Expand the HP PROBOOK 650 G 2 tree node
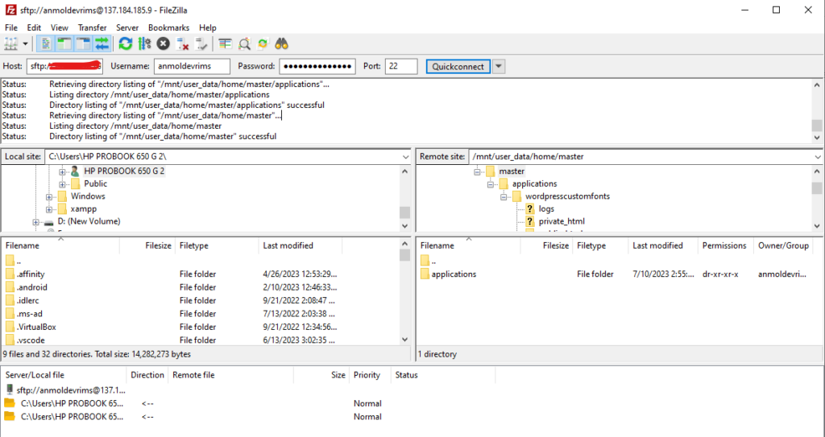The height and width of the screenshot is (437, 825). (62, 171)
